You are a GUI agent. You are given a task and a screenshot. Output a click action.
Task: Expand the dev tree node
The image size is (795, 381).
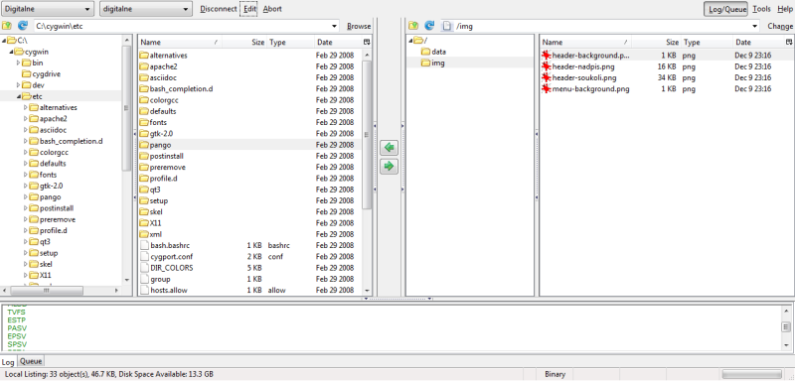[18, 85]
